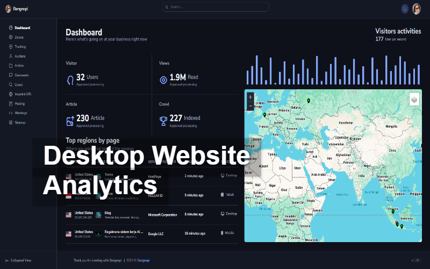The width and height of the screenshot is (430, 269).
Task: Open the user profile avatar menu
Action: coord(417,9)
